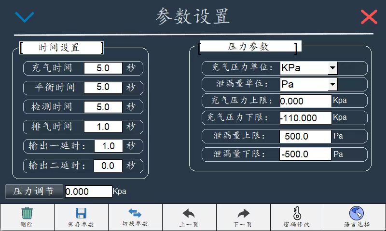Select the 平衡时间 value field
The width and height of the screenshot is (386, 231).
click(x=103, y=88)
